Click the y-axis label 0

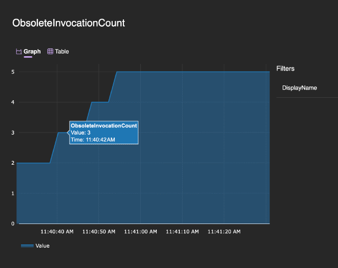12,224
